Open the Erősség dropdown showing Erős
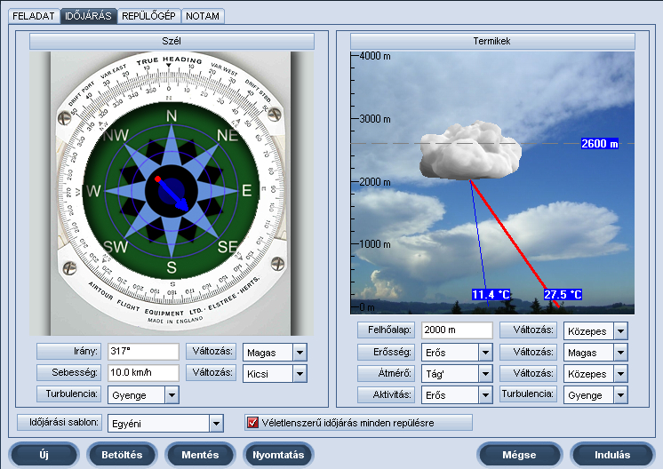663x469 pixels. tap(484, 352)
